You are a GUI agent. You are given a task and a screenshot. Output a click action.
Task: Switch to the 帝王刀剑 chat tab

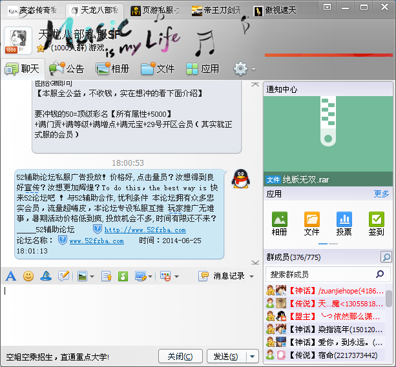pyautogui.click(x=216, y=10)
